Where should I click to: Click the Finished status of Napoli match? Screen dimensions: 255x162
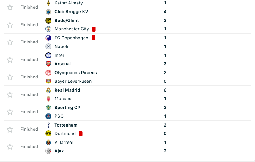coord(29,42)
